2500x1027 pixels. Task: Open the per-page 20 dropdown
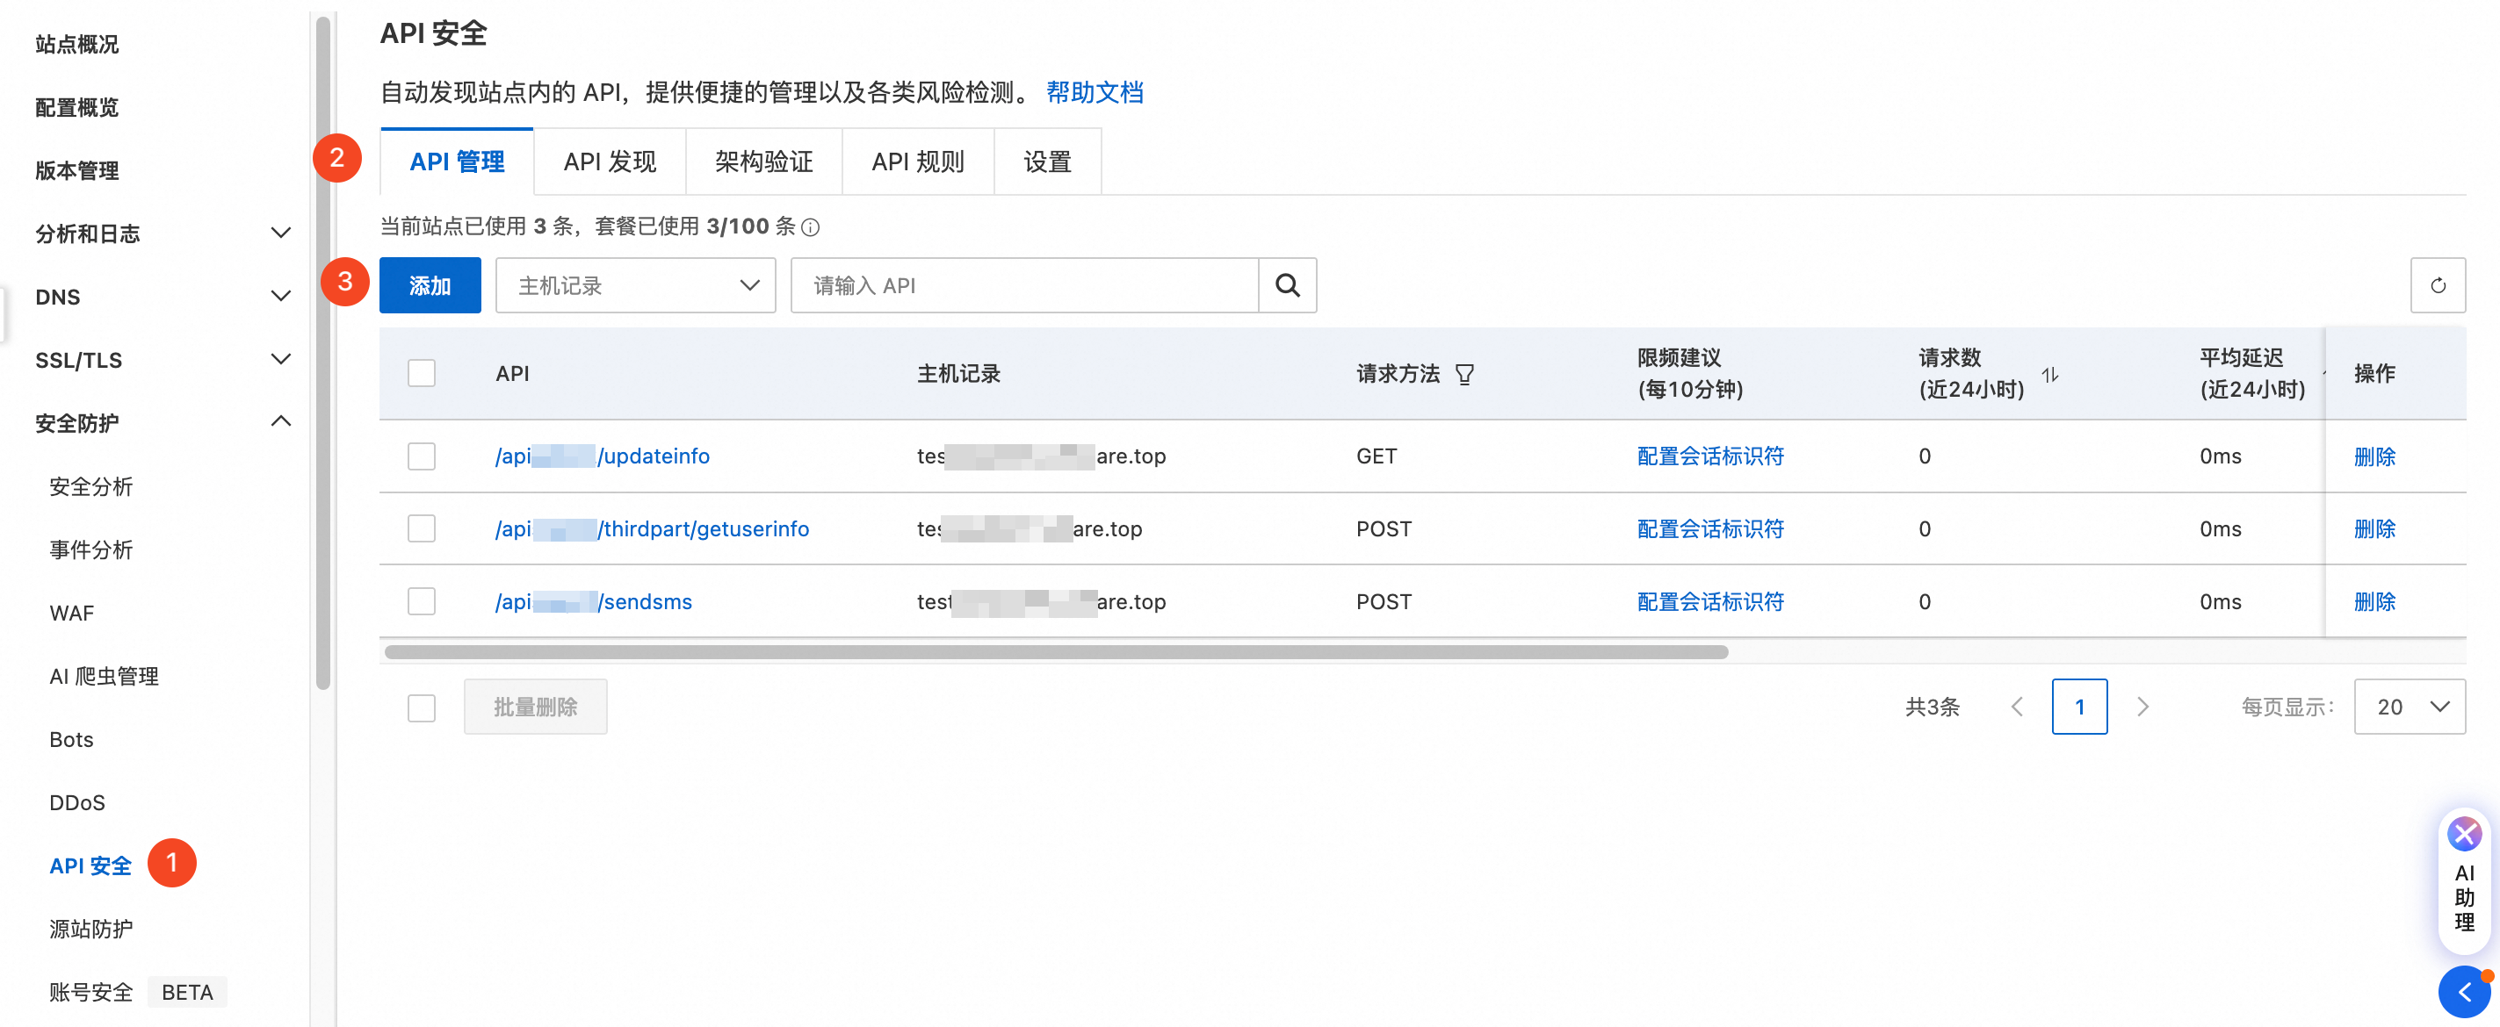2409,707
